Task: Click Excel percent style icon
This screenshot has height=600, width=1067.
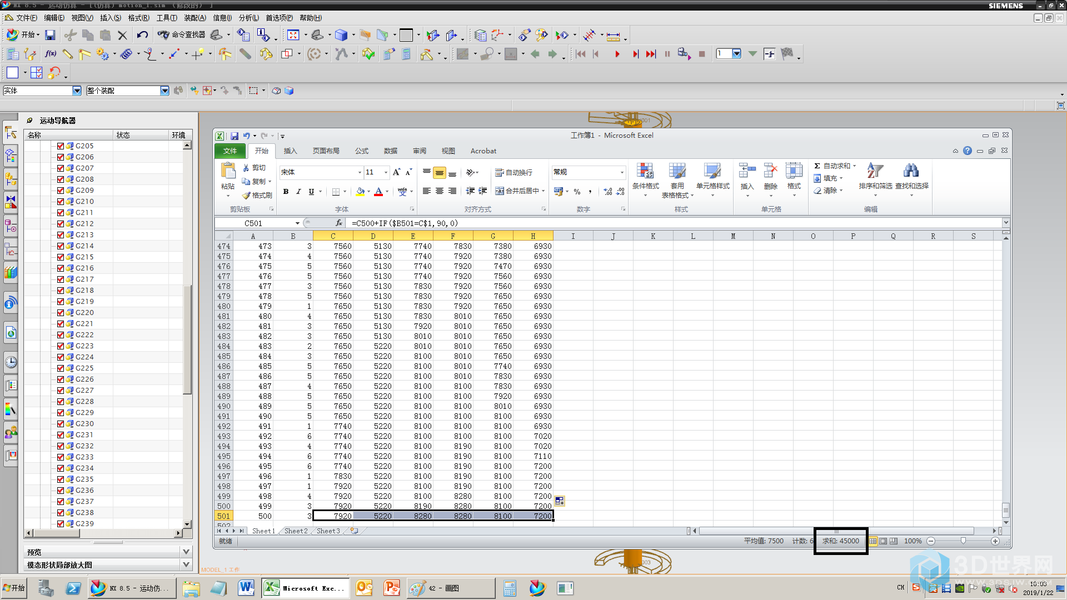Action: (x=577, y=192)
